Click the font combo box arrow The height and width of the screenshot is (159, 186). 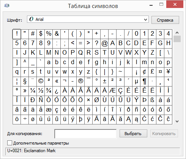click(x=145, y=20)
